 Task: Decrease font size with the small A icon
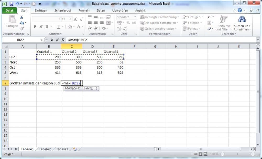[x=81, y=19]
